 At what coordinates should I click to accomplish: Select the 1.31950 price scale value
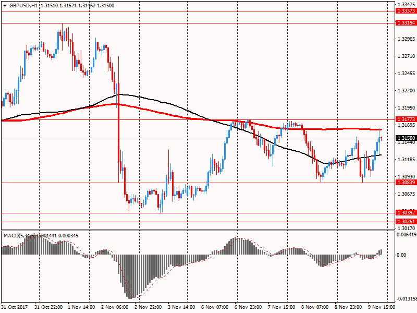tap(406, 108)
